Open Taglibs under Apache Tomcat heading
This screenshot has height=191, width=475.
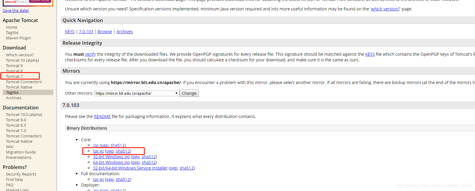point(12,32)
